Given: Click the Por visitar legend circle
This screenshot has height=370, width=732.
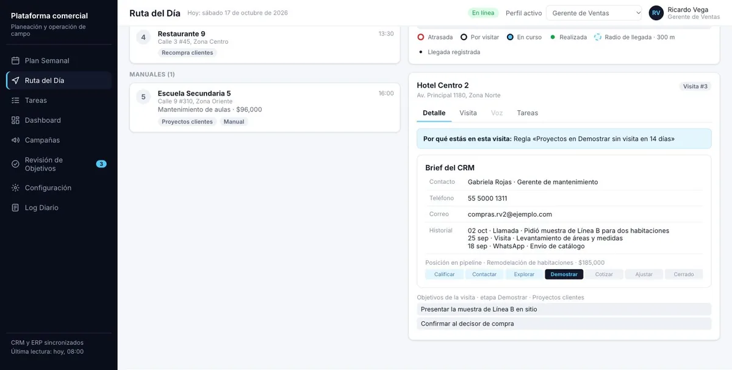Looking at the screenshot, I should click(464, 37).
